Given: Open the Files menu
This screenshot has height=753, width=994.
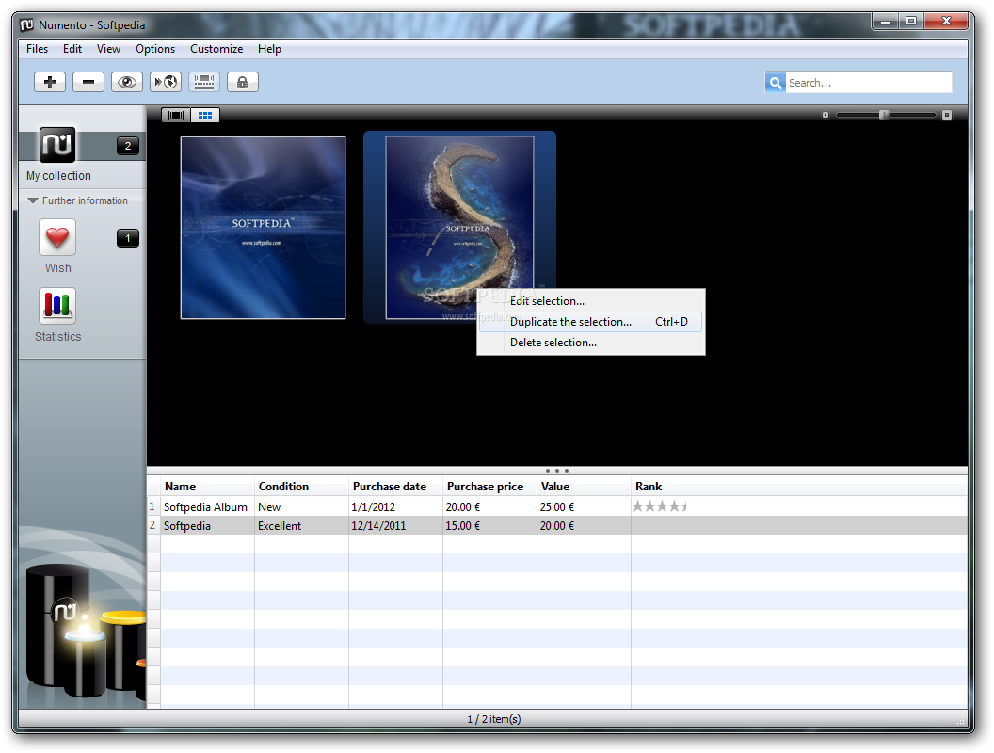Looking at the screenshot, I should [x=37, y=49].
